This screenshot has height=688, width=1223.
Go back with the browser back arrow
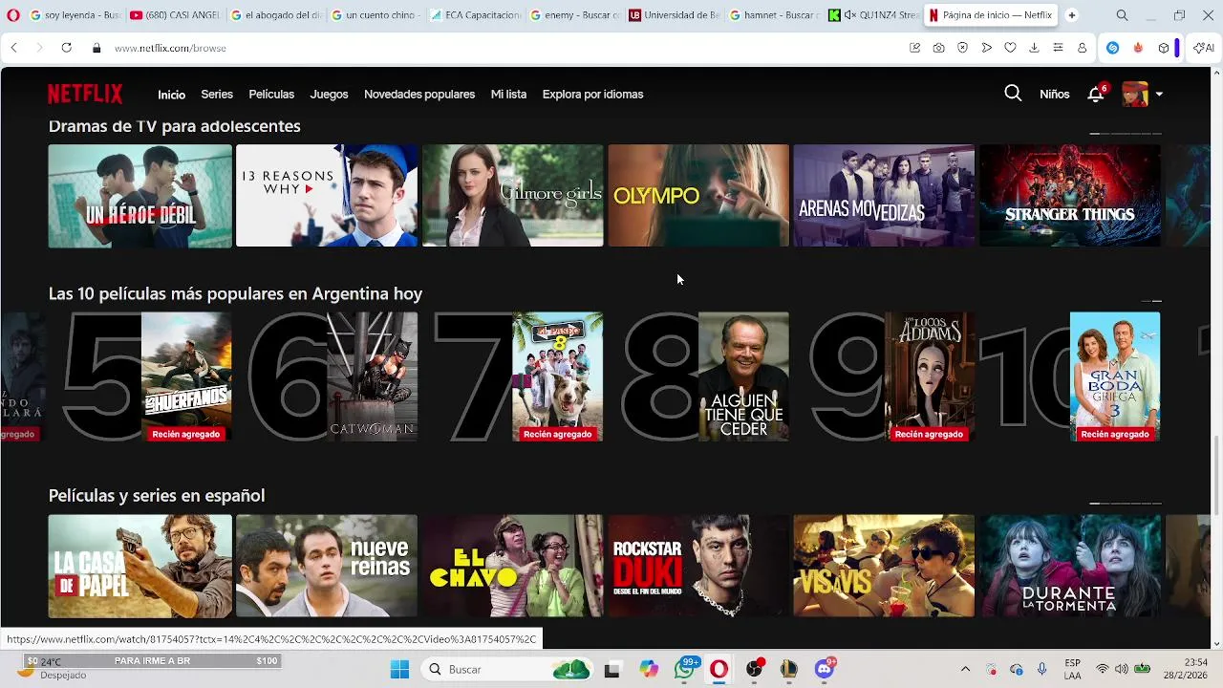point(14,48)
